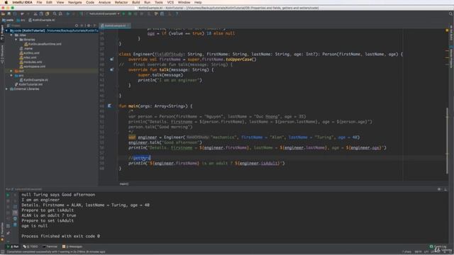Image resolution: width=454 pixels, height=255 pixels.
Task: Open the Analyze menu
Action: point(104,2)
